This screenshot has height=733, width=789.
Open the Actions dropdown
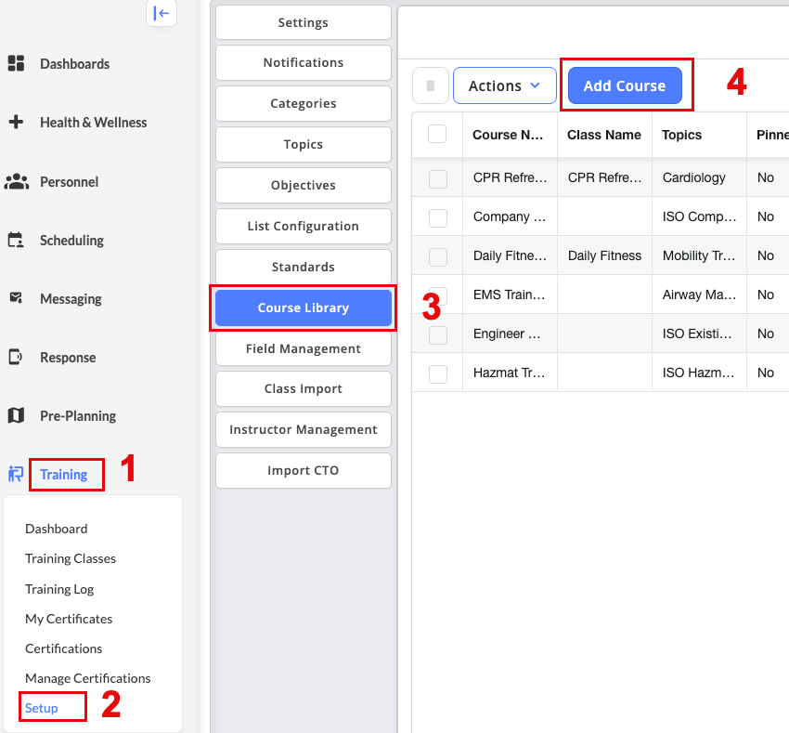coord(504,85)
